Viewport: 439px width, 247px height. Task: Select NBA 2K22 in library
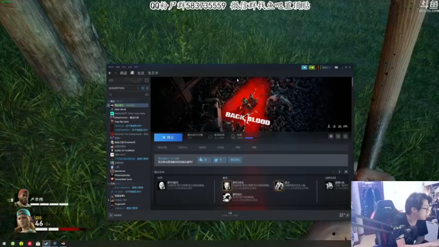tap(120, 155)
